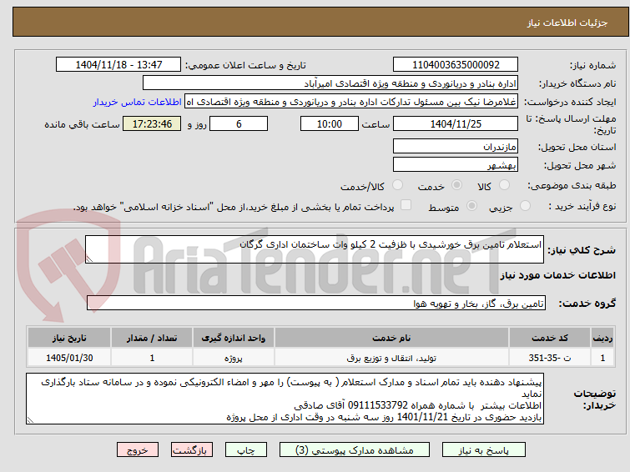Viewport: 630px width, 472px height.
Task: Click the شهر محل تحویل field بهشهر
Action: point(456,164)
